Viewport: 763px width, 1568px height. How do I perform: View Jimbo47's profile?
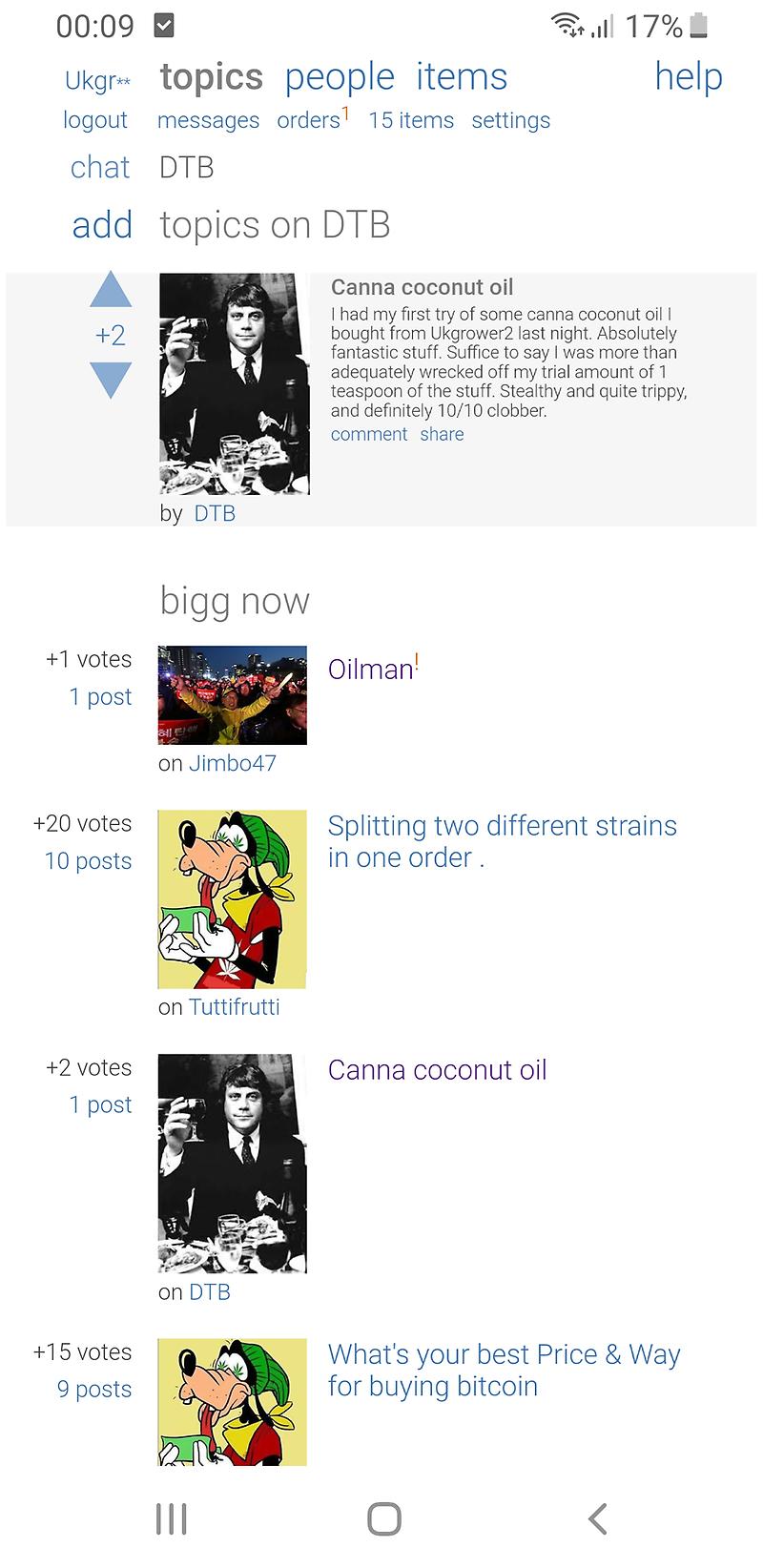point(233,763)
